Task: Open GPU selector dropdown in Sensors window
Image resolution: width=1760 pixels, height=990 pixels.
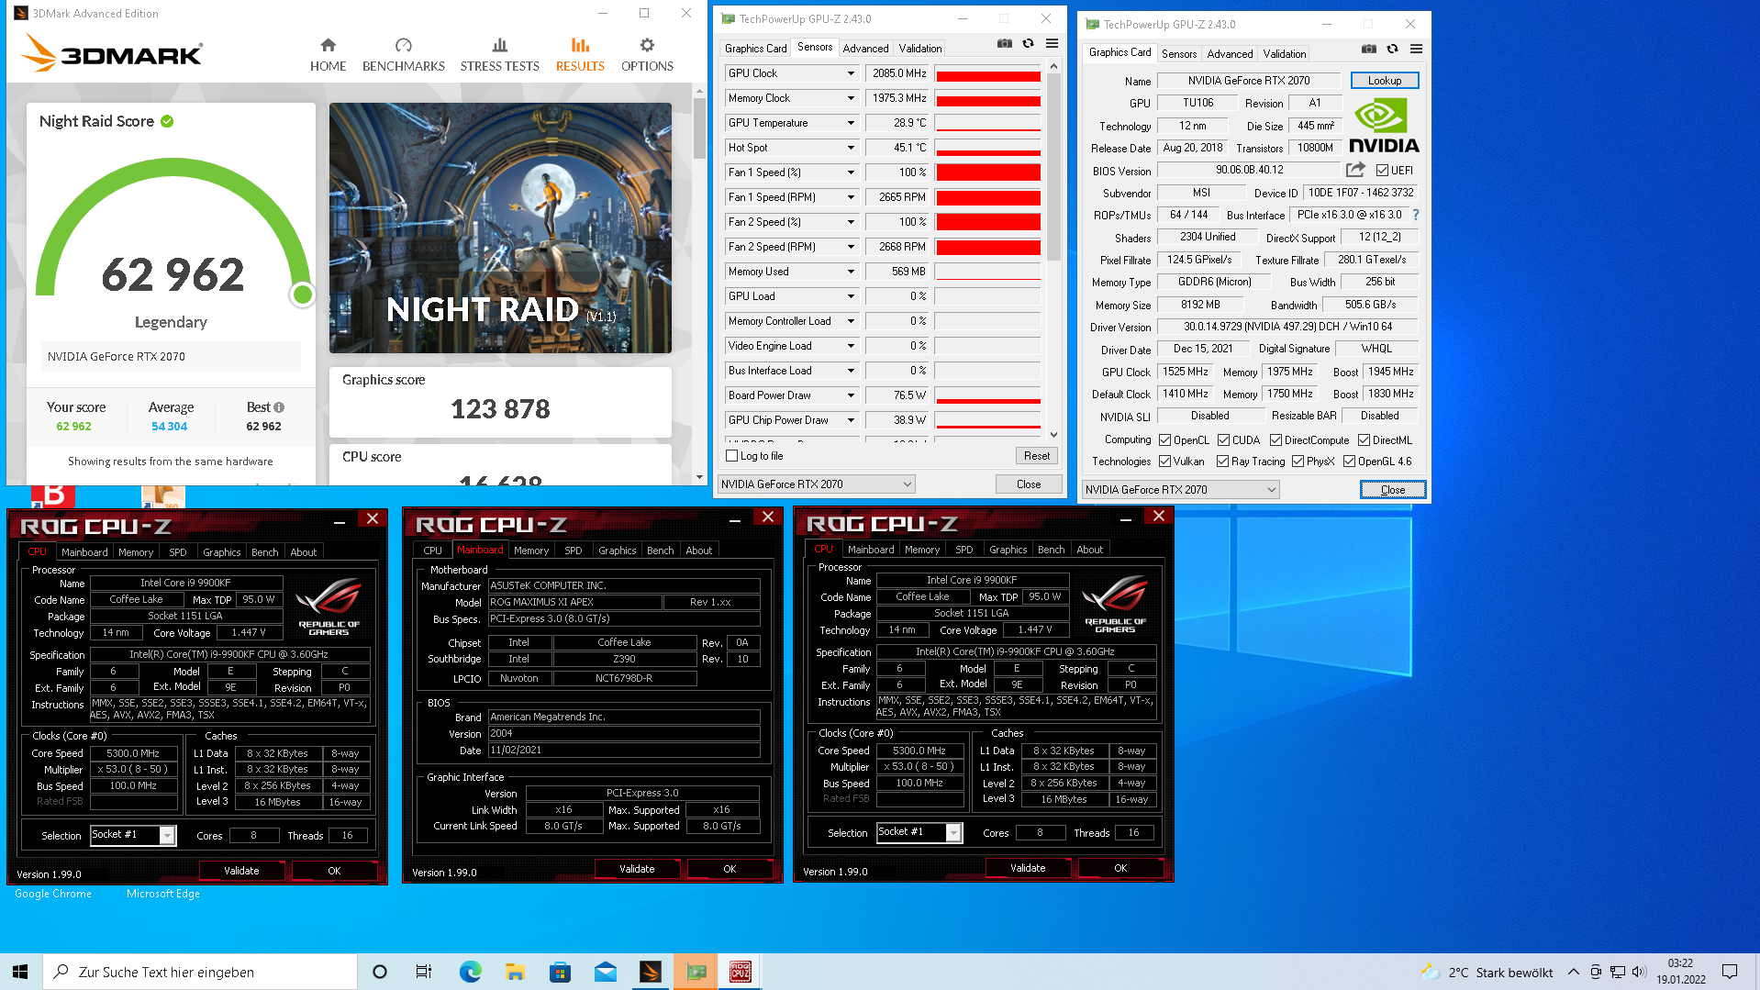Action: [816, 484]
